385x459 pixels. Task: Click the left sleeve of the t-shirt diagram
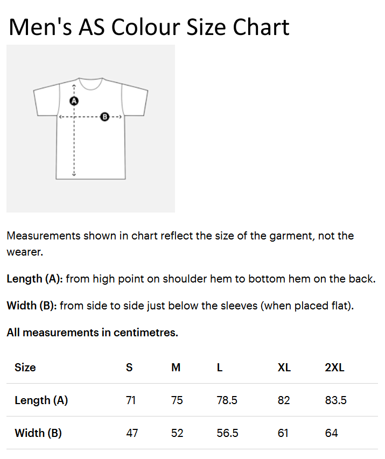click(x=45, y=102)
